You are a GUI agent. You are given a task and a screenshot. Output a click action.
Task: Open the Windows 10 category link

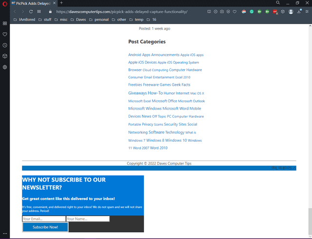point(176,140)
